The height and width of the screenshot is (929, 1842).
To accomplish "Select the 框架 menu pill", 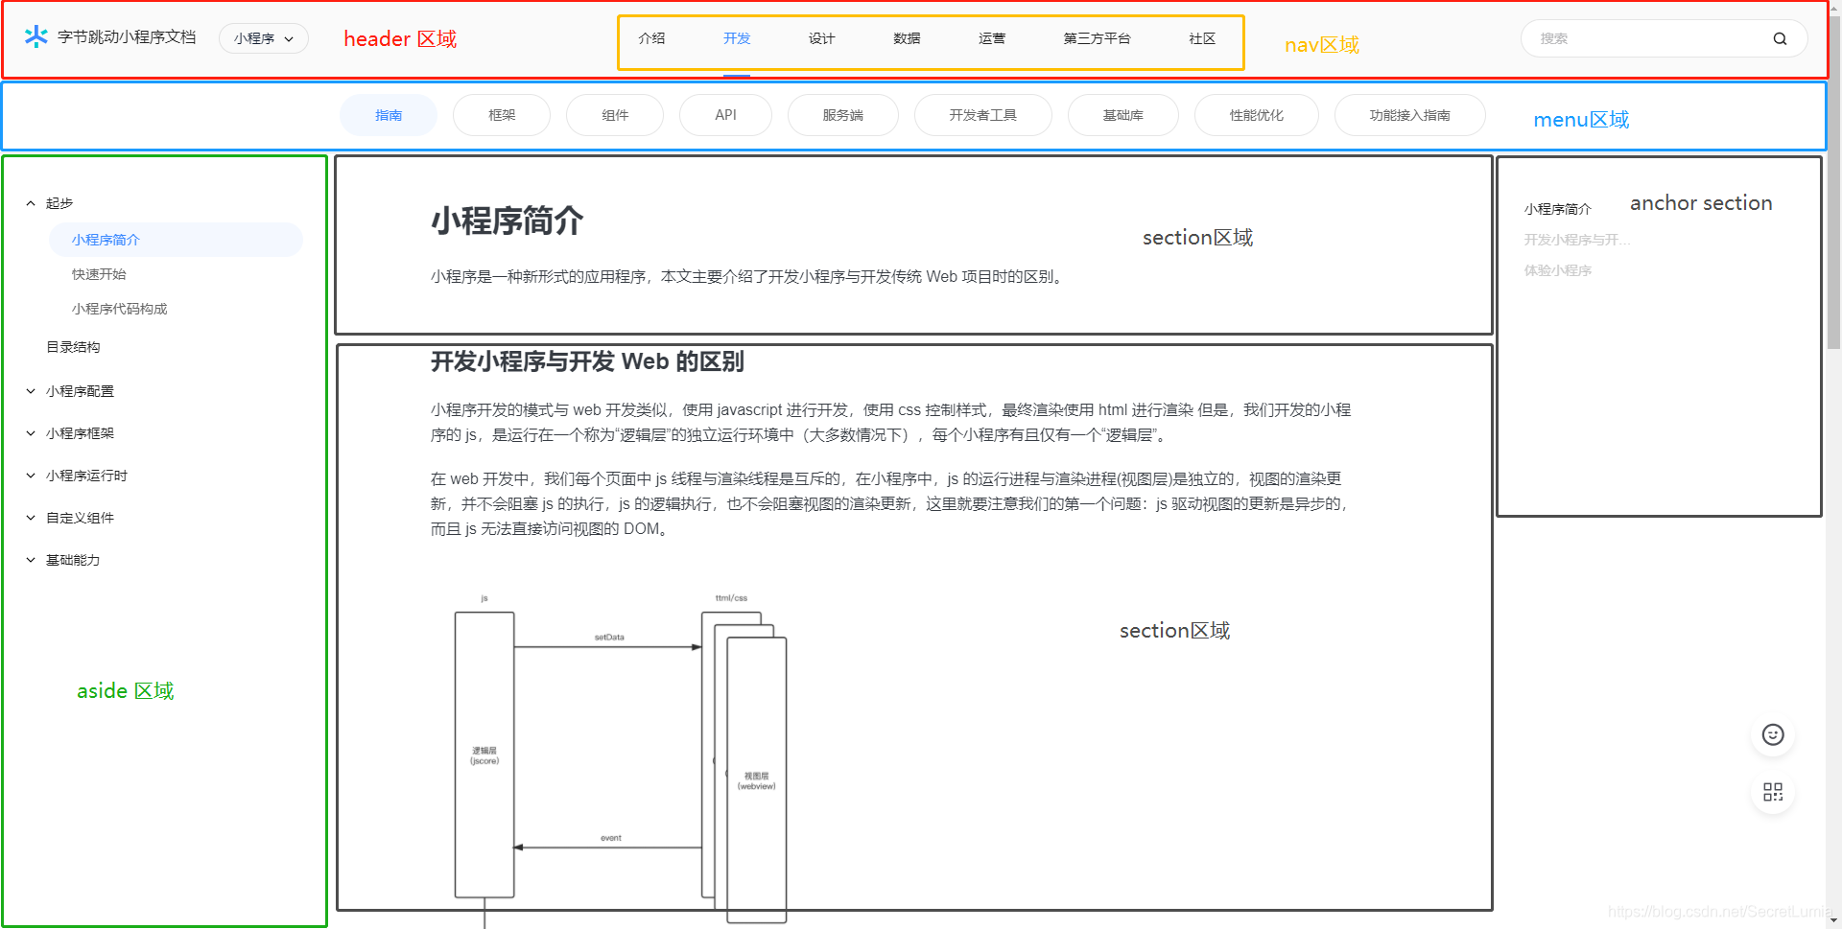I will (502, 115).
